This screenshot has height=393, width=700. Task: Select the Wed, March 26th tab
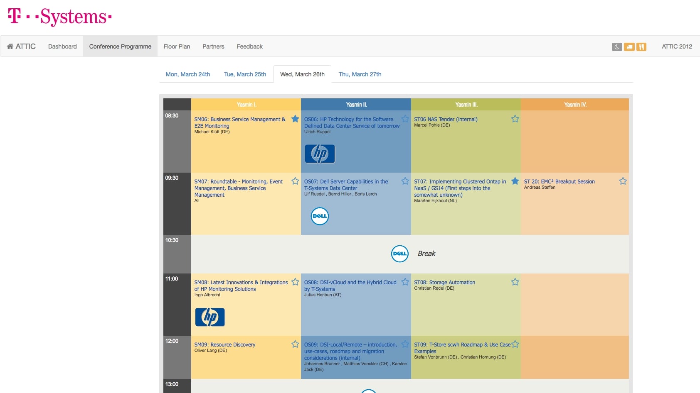click(x=302, y=74)
